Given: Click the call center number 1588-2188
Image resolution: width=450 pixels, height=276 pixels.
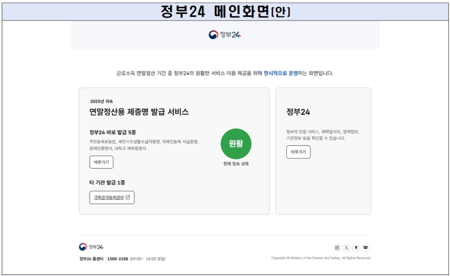Looking at the screenshot, I should tap(118, 259).
